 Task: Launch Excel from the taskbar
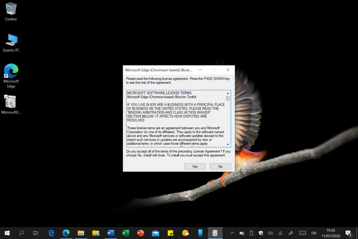click(x=126, y=233)
